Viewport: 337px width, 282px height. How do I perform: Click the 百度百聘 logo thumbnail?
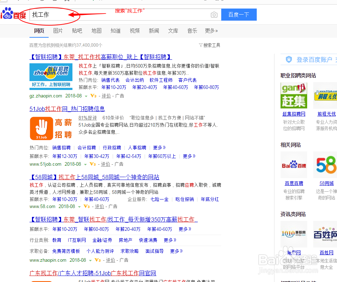294,165
